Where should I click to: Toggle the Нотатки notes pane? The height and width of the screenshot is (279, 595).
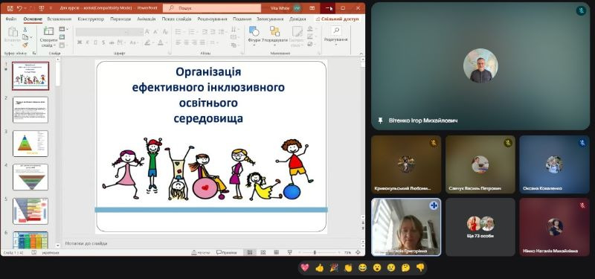(x=201, y=252)
